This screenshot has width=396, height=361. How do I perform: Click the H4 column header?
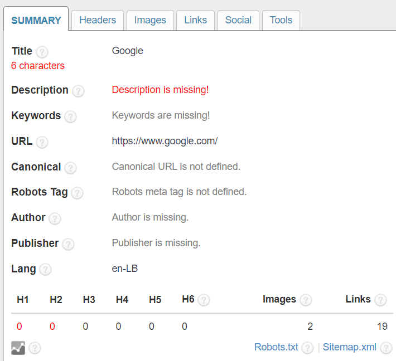[x=122, y=300]
